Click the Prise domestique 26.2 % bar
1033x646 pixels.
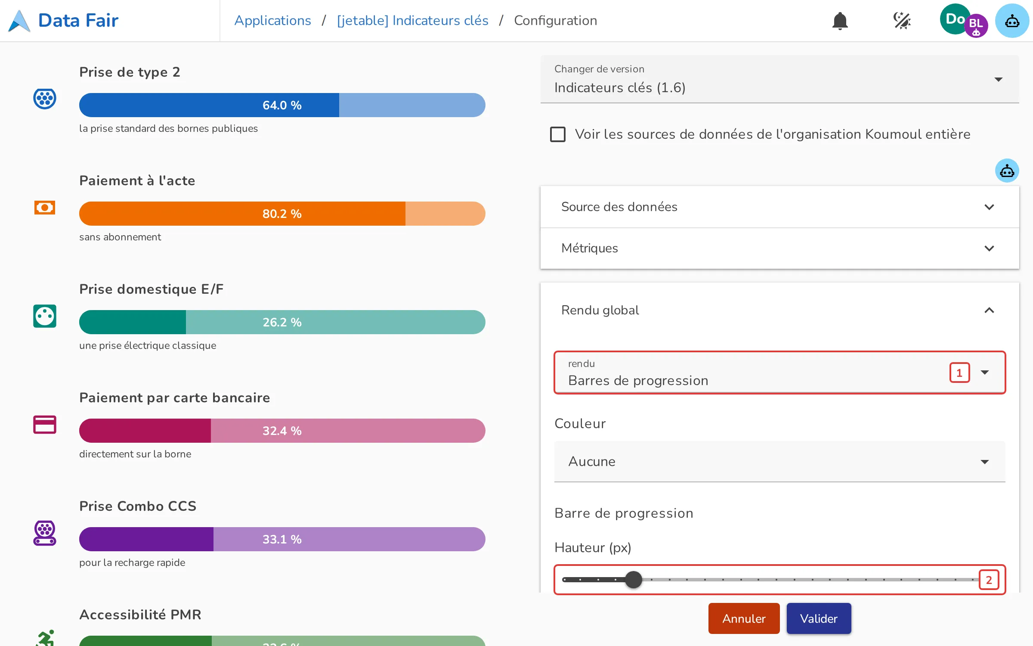pyautogui.click(x=282, y=322)
